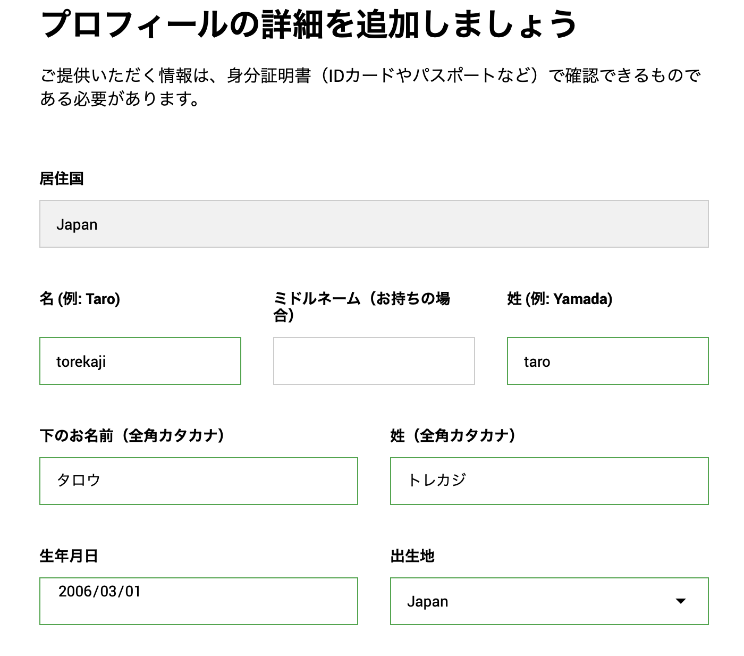Select the katakana last name field トレカジ
The height and width of the screenshot is (656, 744).
click(x=549, y=481)
